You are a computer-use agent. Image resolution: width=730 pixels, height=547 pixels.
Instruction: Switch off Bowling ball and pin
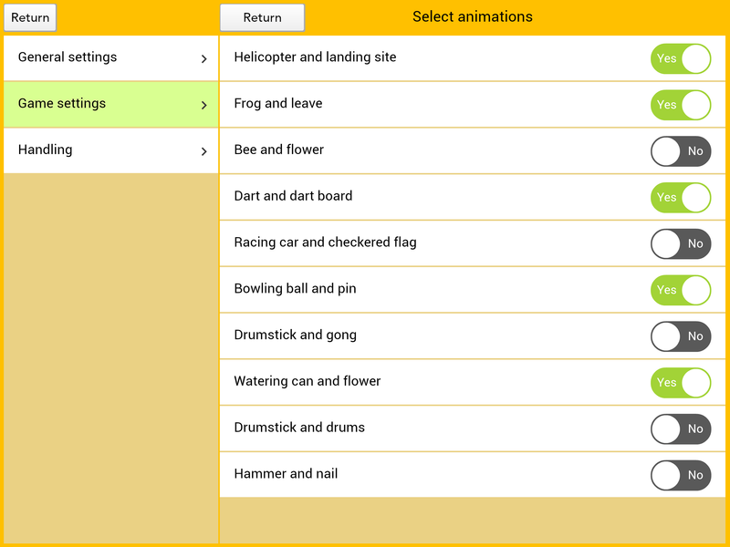pos(681,290)
